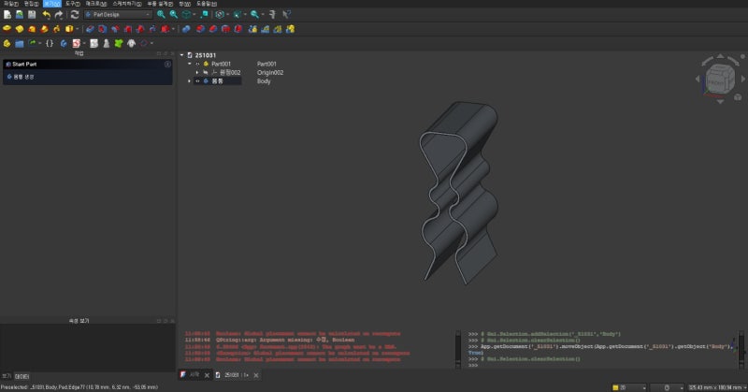Undo the last action
The width and height of the screenshot is (748, 392).
tap(46, 15)
